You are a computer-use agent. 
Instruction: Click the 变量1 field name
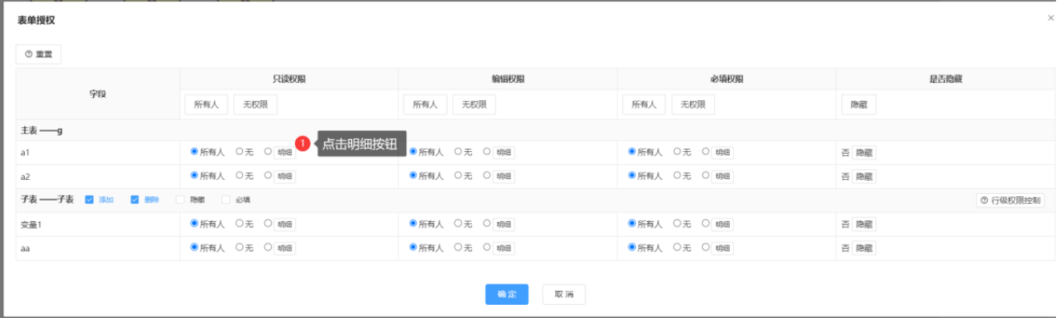tap(32, 224)
